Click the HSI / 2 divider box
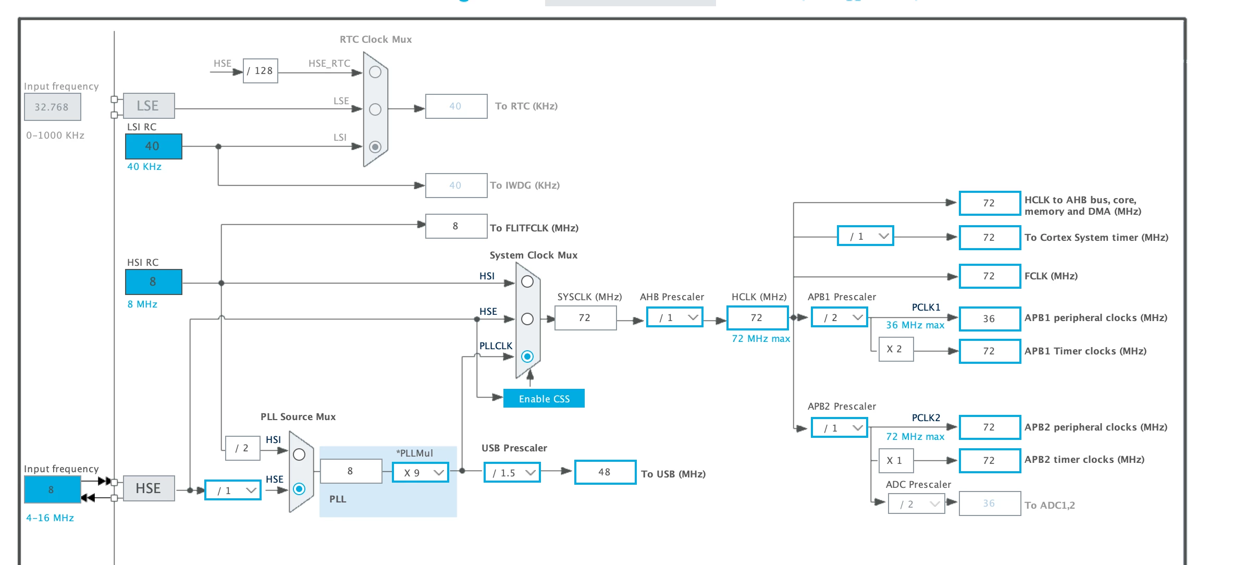This screenshot has width=1233, height=565. coord(243,448)
